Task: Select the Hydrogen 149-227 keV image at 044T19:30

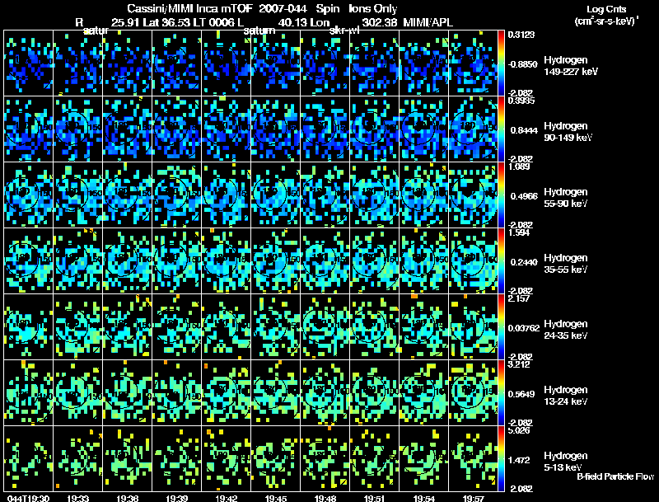Action: 29,63
